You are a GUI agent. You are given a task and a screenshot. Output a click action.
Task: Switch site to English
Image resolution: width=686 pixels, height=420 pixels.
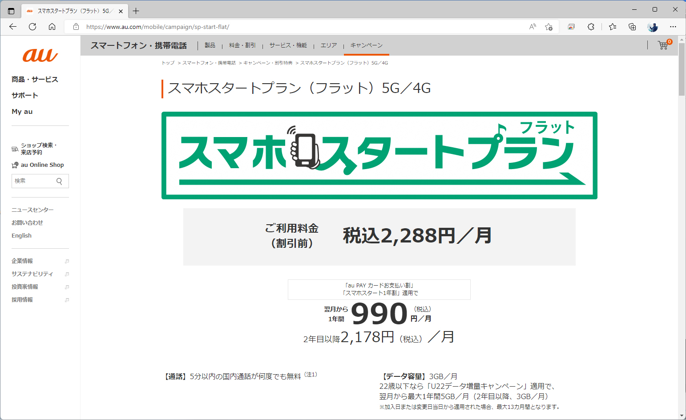(21, 235)
